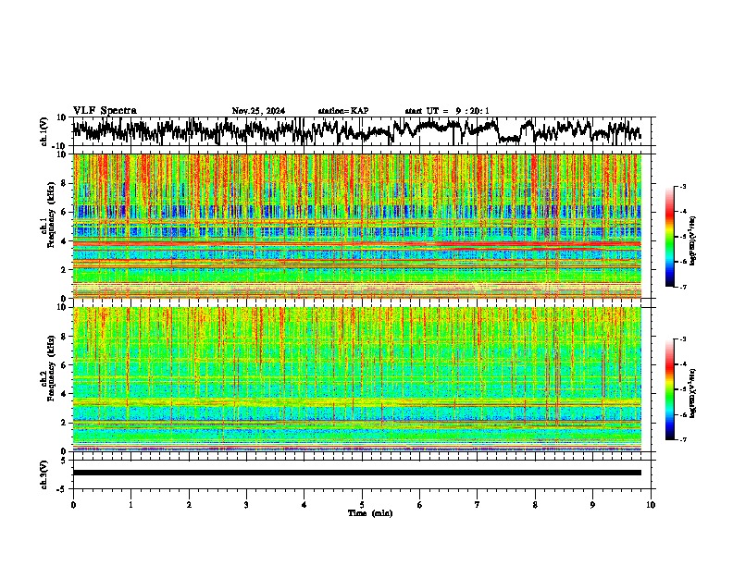Click the time axis tick label "0"
733x566 pixels.
tap(73, 505)
